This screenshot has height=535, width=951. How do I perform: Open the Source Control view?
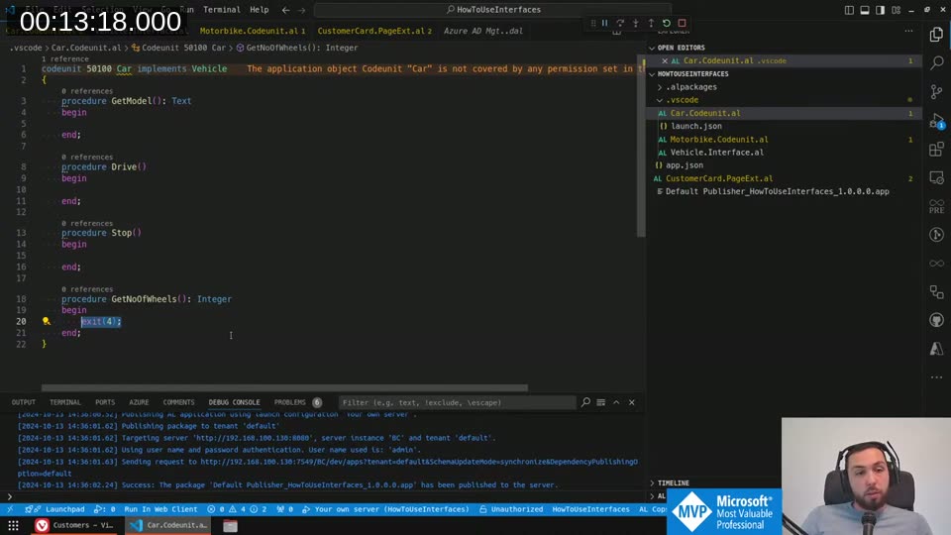[x=936, y=91]
